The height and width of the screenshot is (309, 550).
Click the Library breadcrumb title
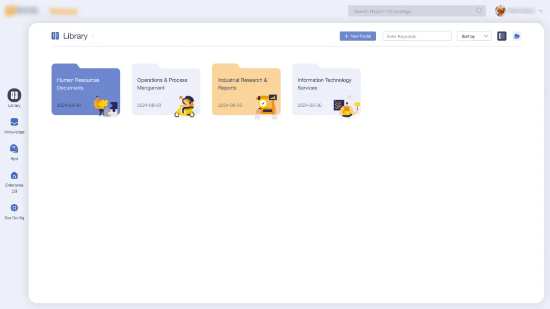point(75,36)
